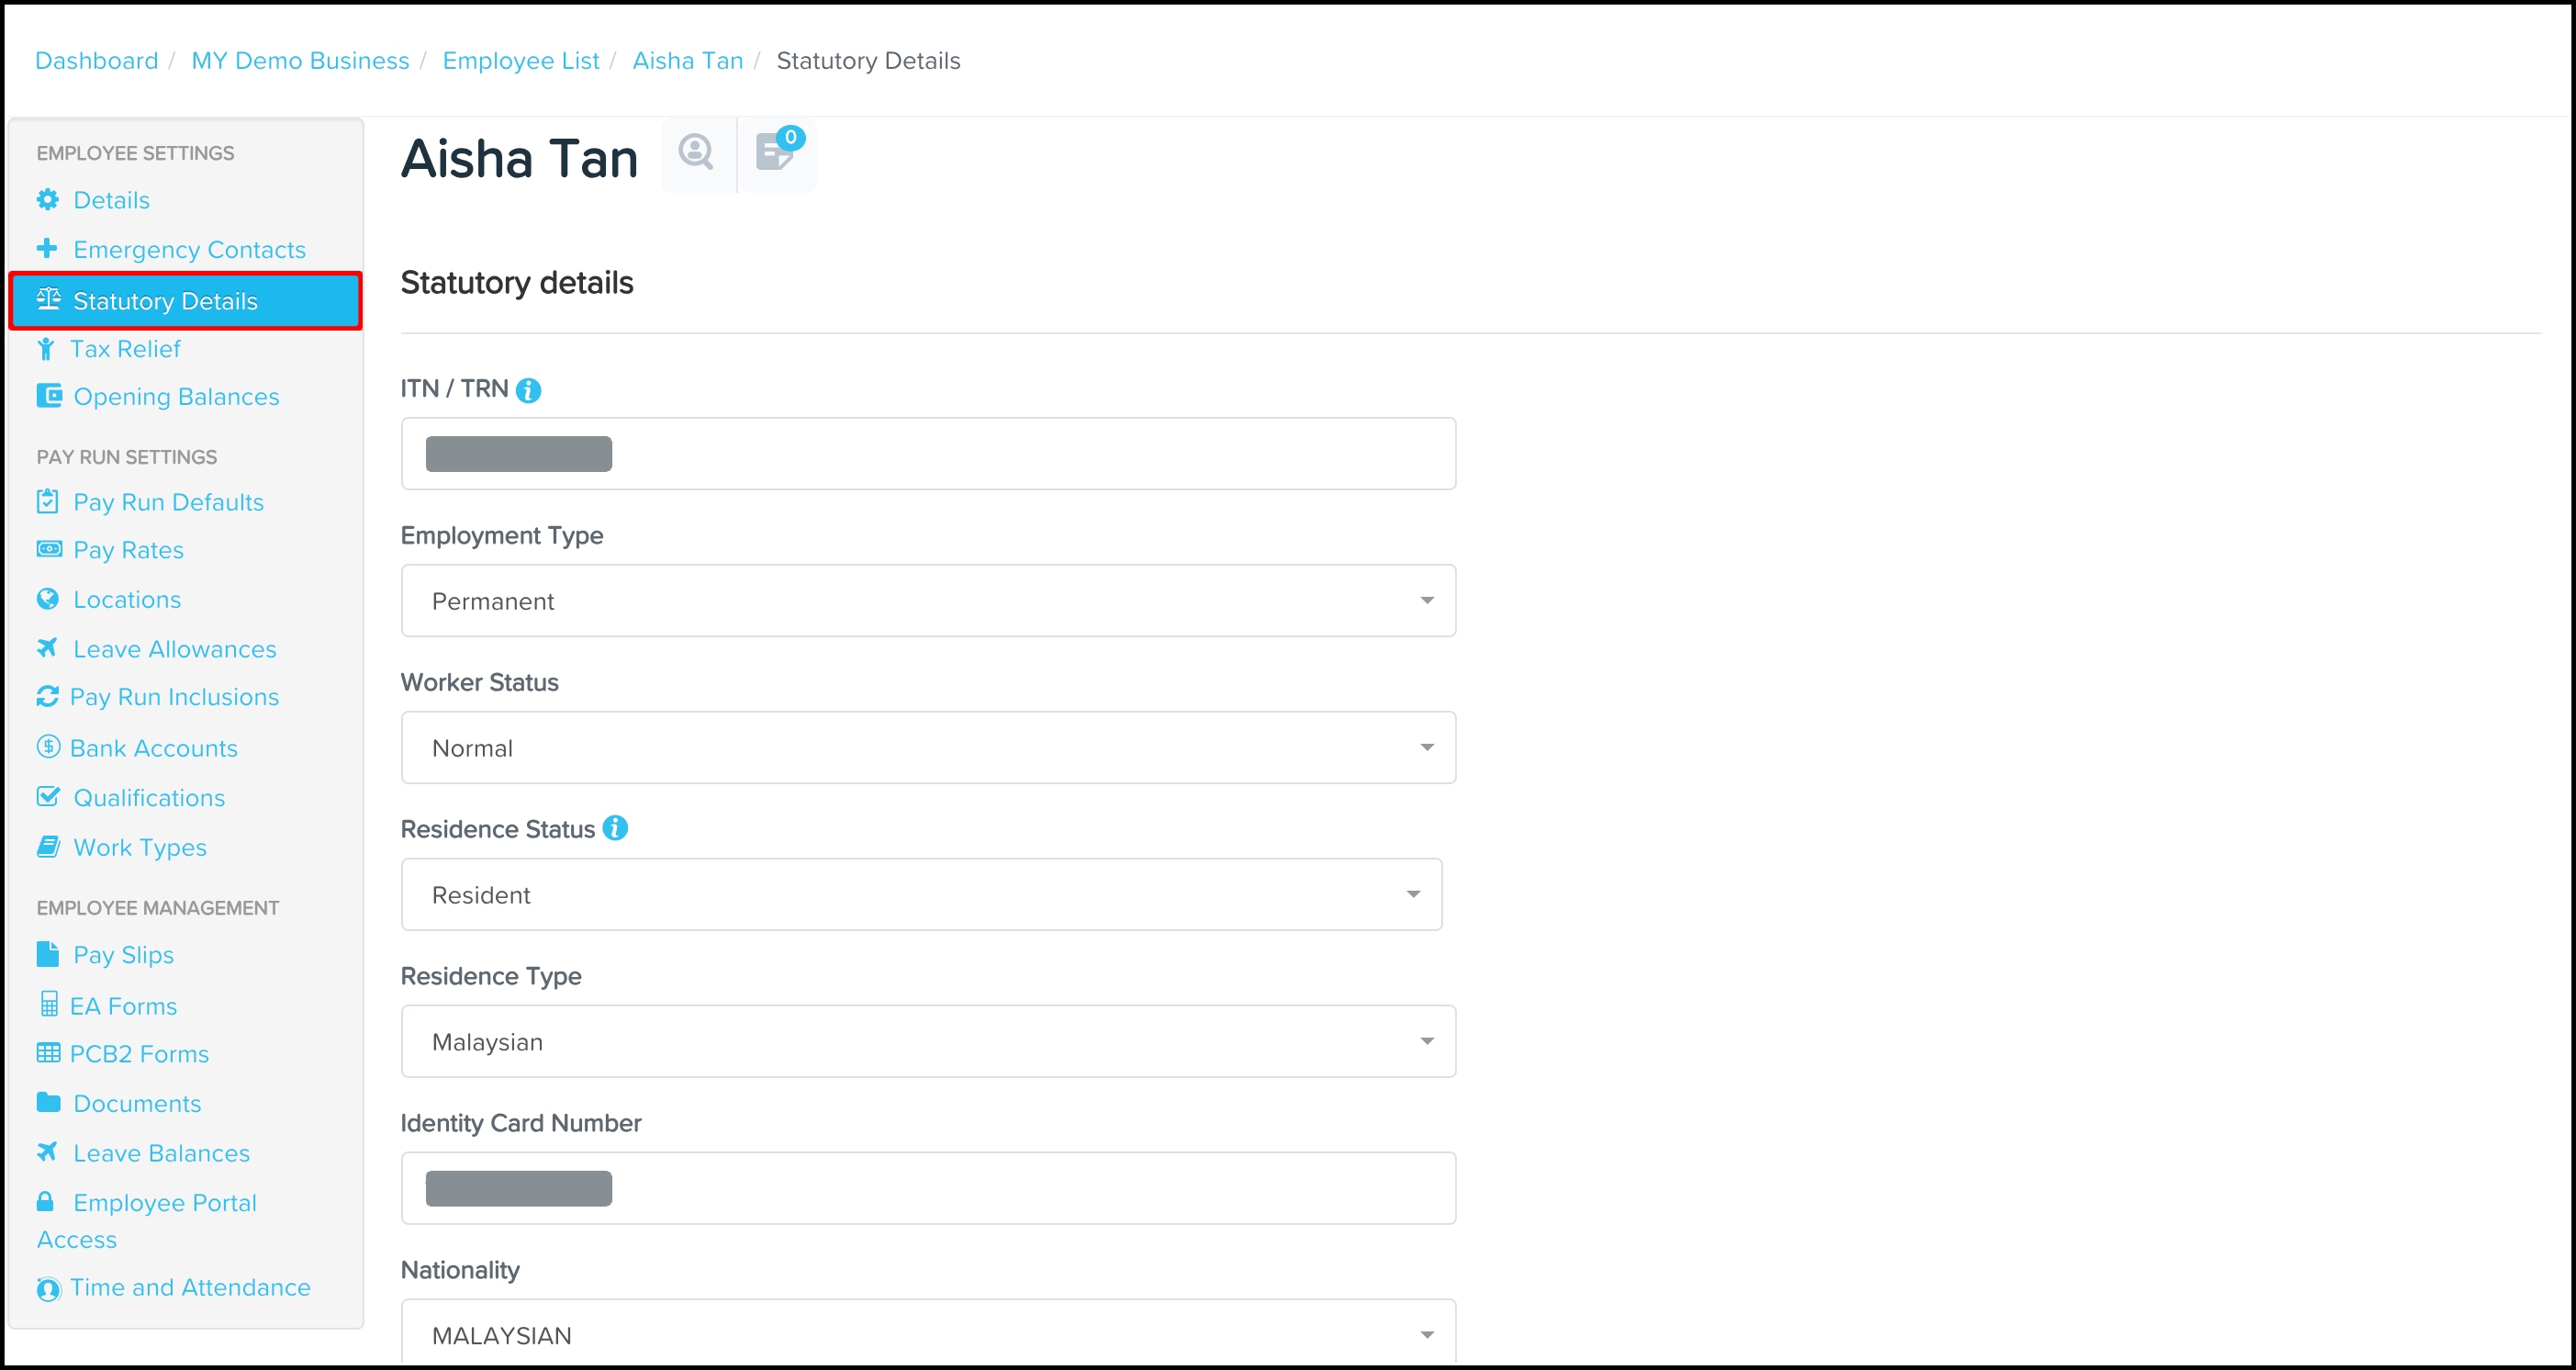Click the Bank Accounts dollar icon
Image resolution: width=2576 pixels, height=1370 pixels.
coord(47,747)
